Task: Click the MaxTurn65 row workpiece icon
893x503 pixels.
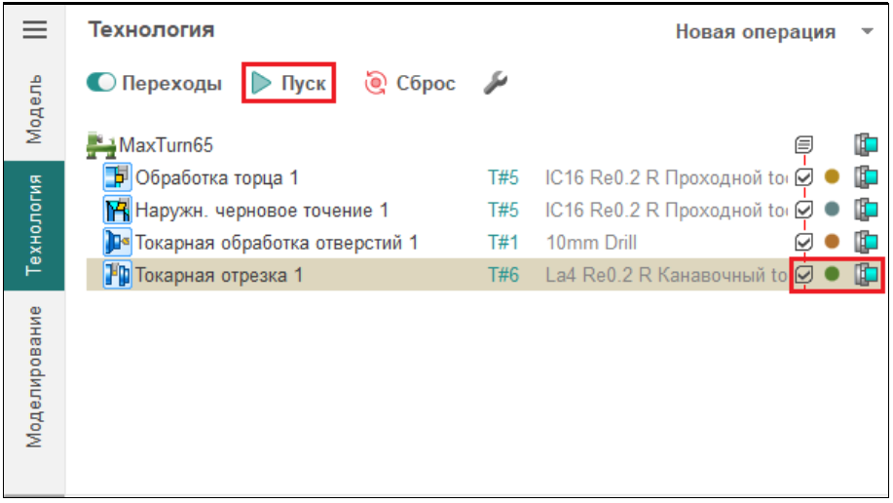Action: point(866,145)
